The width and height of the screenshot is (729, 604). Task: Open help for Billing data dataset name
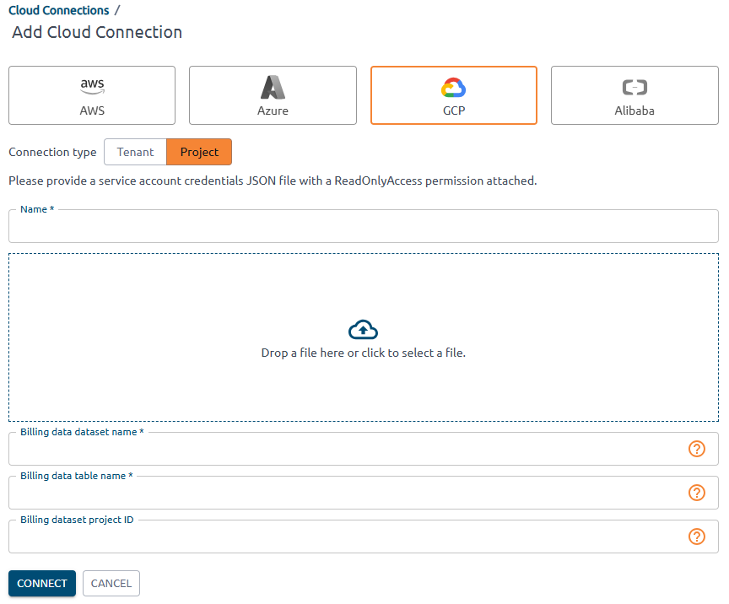pos(697,449)
